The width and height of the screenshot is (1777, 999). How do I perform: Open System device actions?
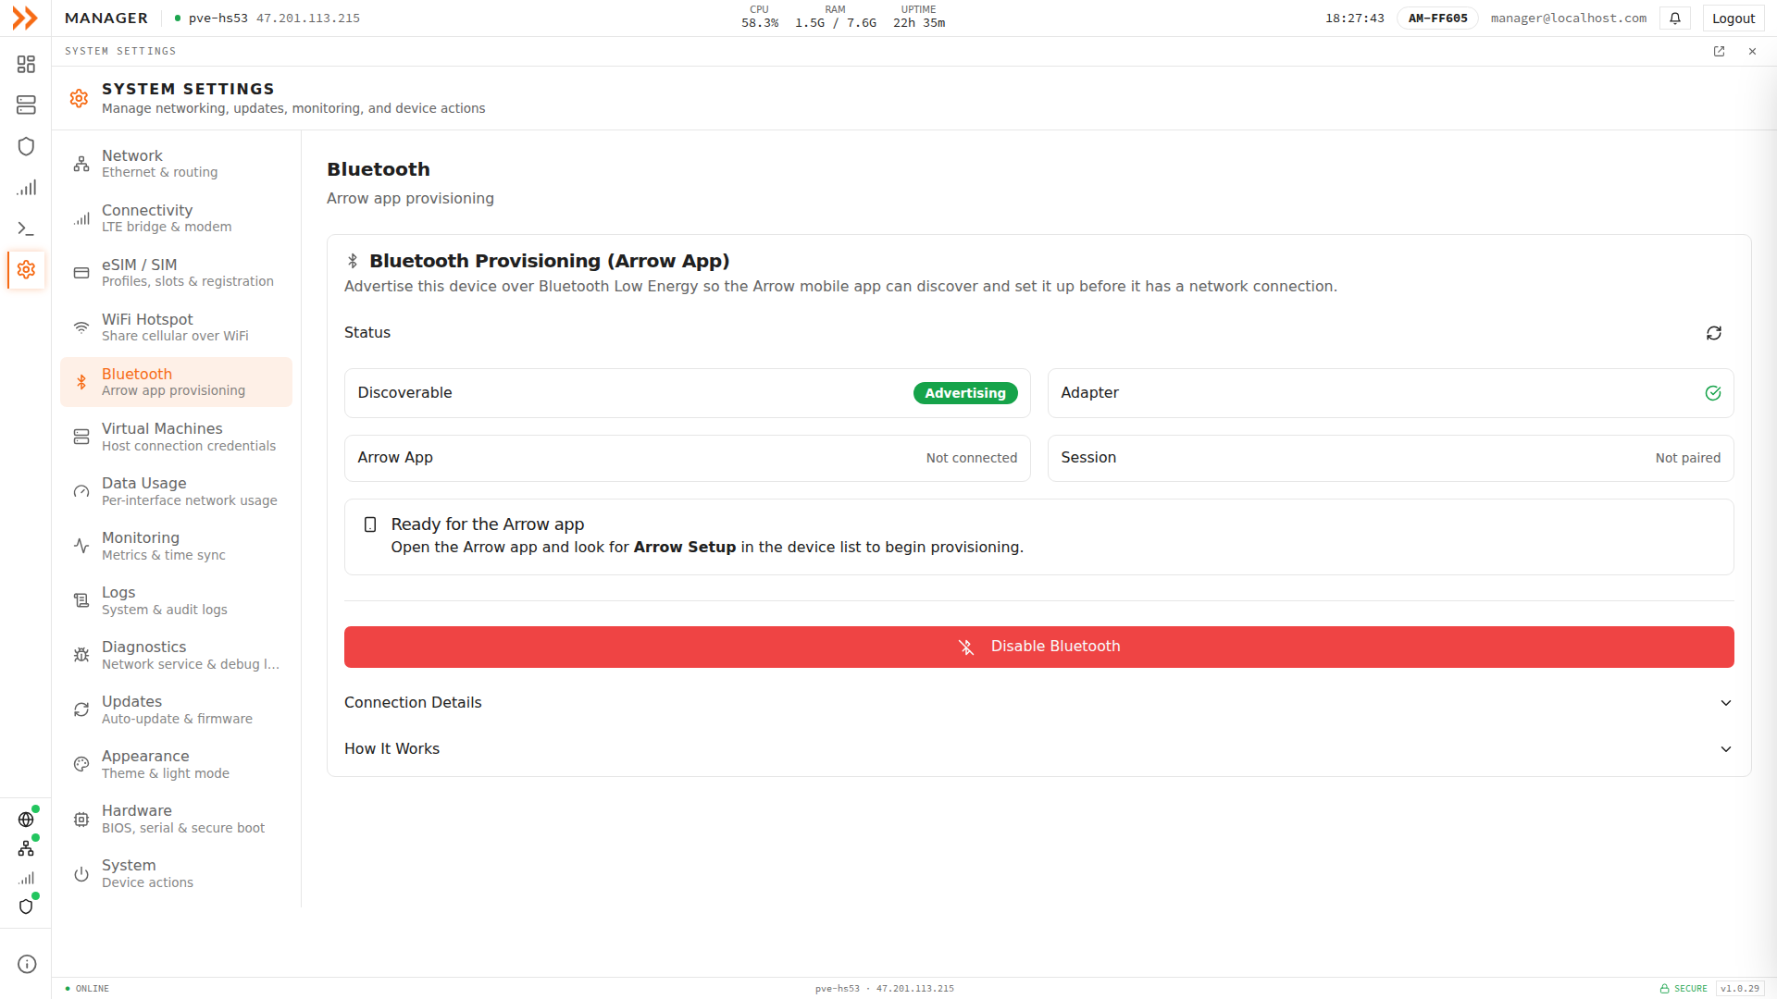tap(176, 873)
